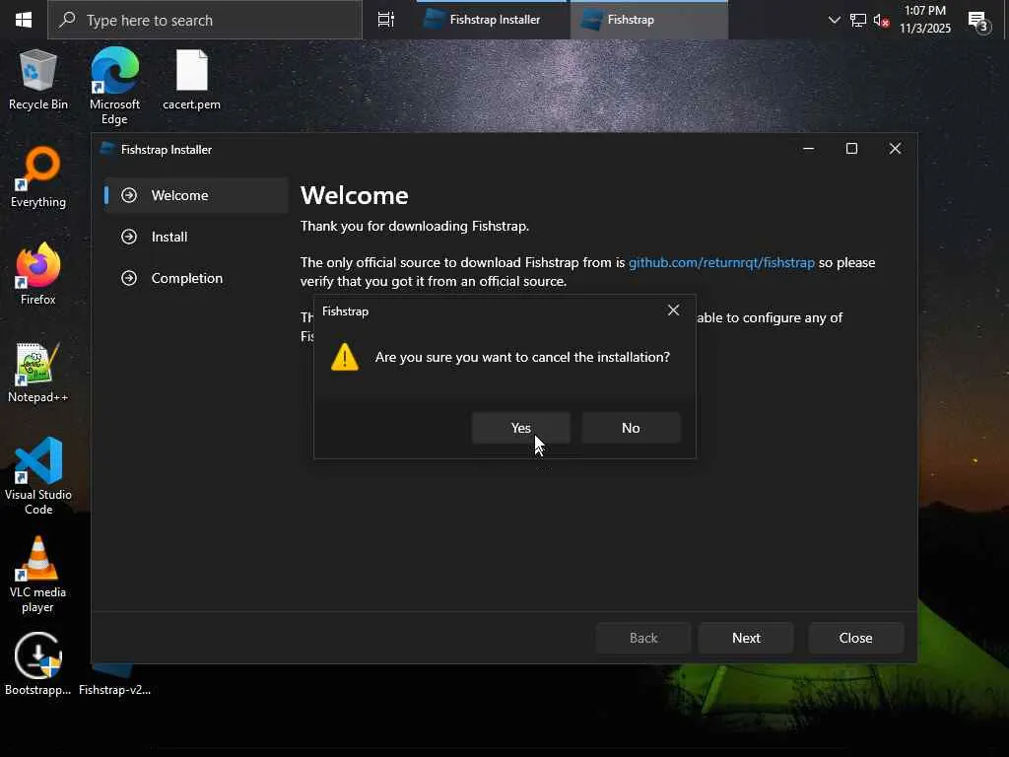
Task: Open Task View from the taskbar
Action: click(x=385, y=20)
